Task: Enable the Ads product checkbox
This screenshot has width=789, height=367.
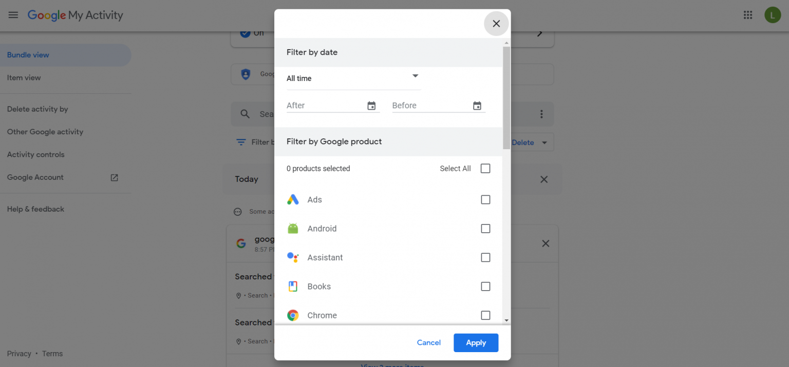Action: coord(485,199)
